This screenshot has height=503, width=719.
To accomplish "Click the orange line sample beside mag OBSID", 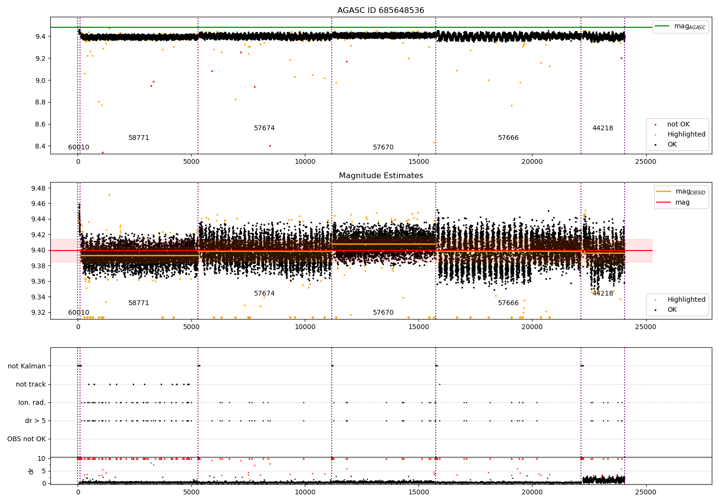I will click(664, 192).
